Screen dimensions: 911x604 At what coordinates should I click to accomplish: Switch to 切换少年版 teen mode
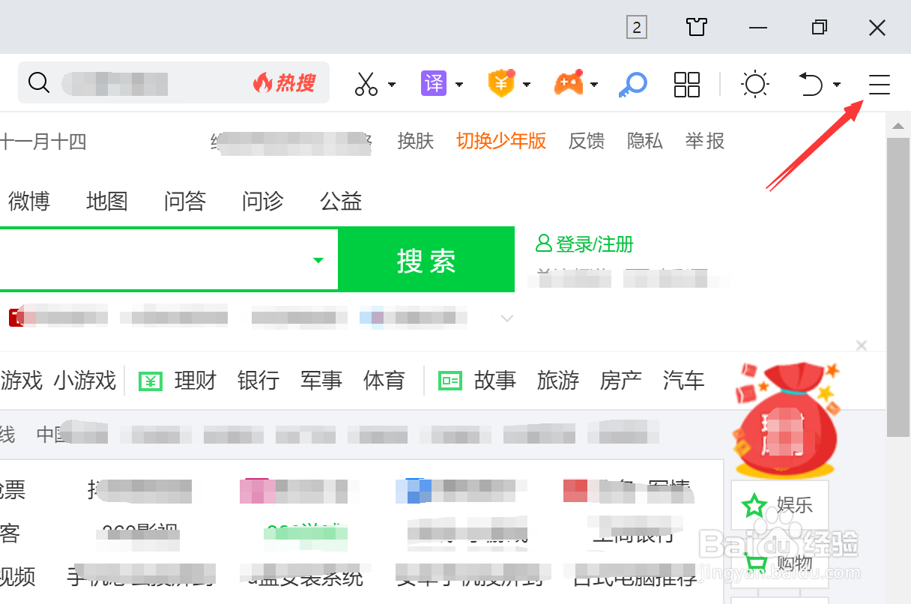pos(500,141)
